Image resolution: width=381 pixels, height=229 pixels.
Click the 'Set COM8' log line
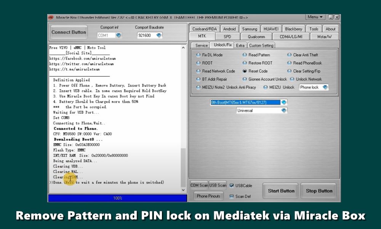[61, 118]
